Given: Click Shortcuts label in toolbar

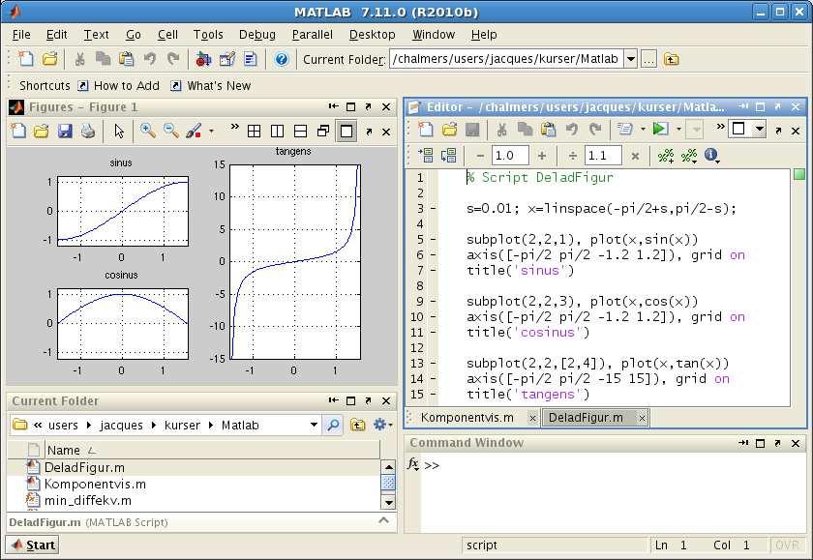Looking at the screenshot, I should point(45,85).
